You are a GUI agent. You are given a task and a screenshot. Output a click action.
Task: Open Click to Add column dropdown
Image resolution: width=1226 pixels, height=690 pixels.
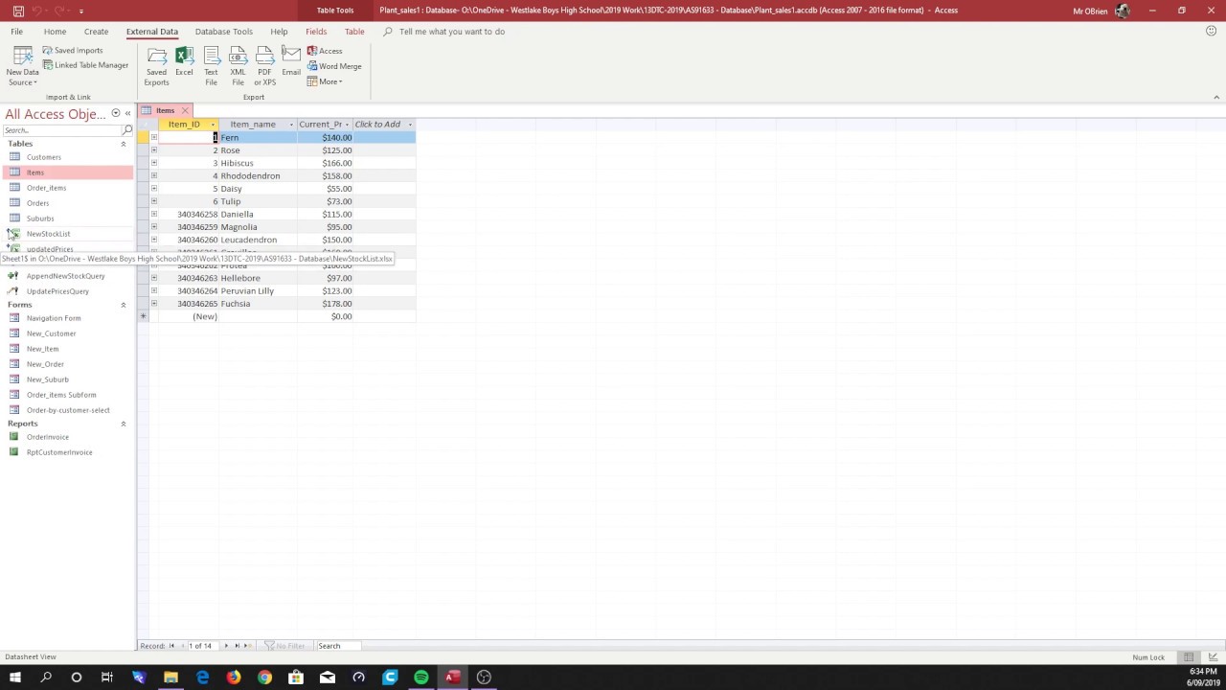410,125
